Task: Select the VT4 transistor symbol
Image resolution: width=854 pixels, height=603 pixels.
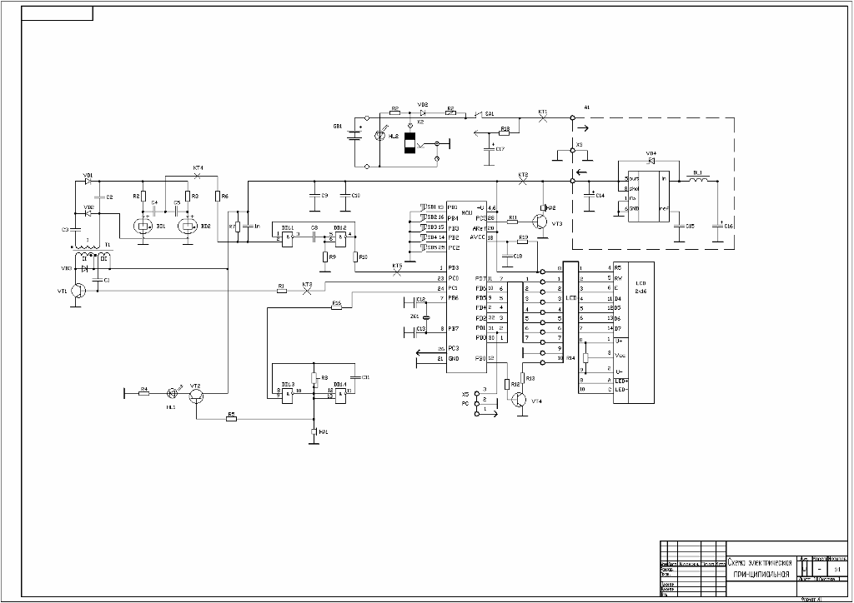Action: pyautogui.click(x=520, y=400)
